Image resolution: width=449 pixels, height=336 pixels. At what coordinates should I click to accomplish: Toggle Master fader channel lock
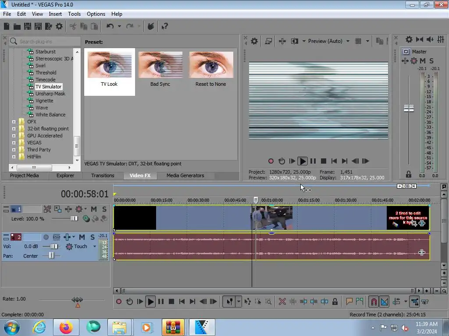pos(409,174)
